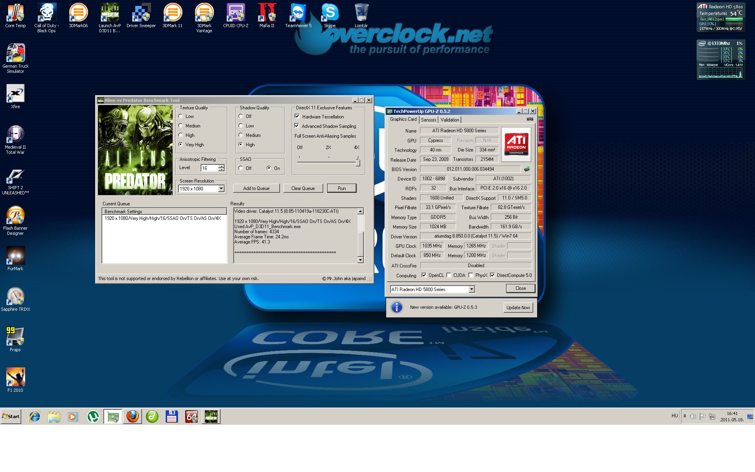
Task: Open the Xfire desktop shortcut
Action: tap(15, 96)
